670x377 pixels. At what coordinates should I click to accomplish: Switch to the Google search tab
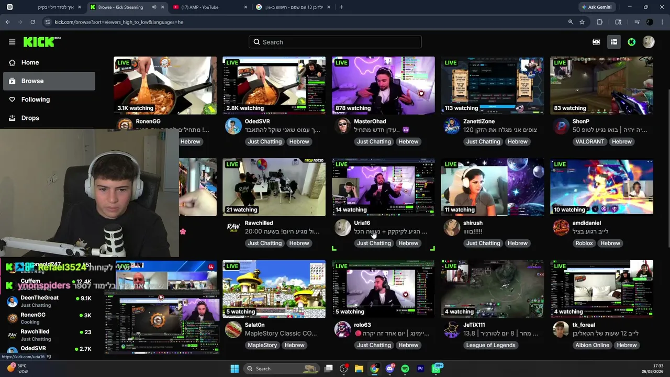click(x=293, y=7)
